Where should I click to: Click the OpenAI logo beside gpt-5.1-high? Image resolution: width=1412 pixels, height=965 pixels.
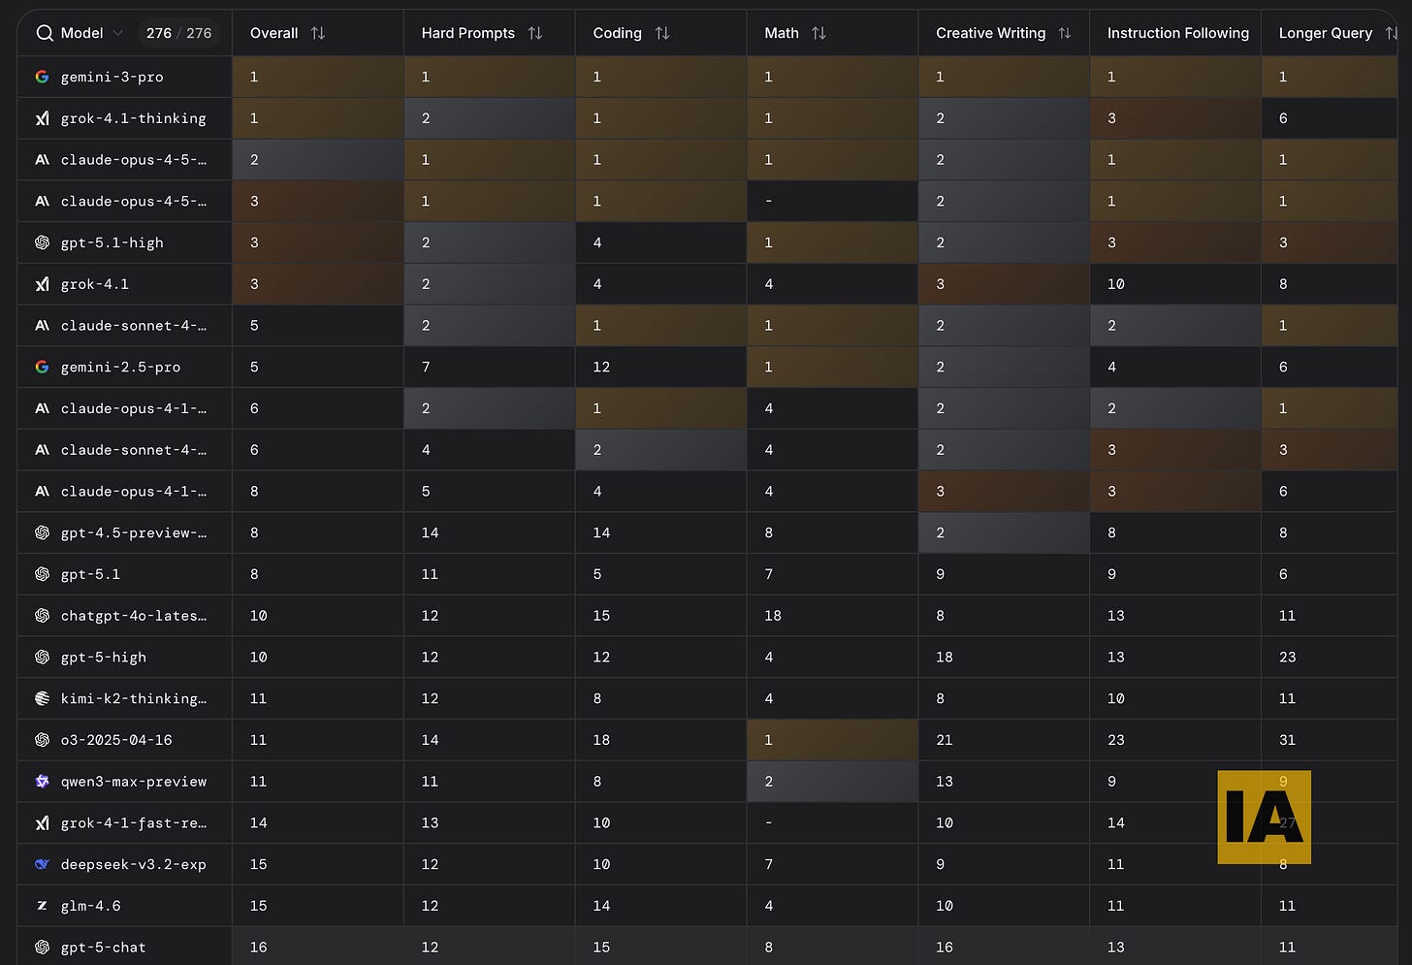[x=42, y=242]
